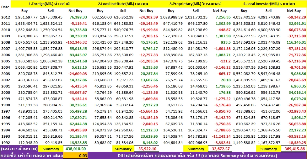Select the cell showing -66,075.30
Screen dimensions: 307x159
click(296, 30)
